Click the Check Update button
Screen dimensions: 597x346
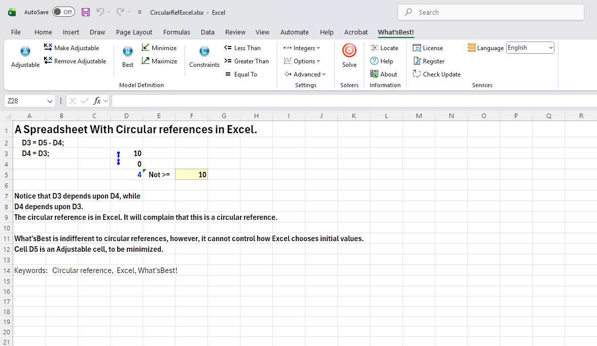[x=436, y=74]
